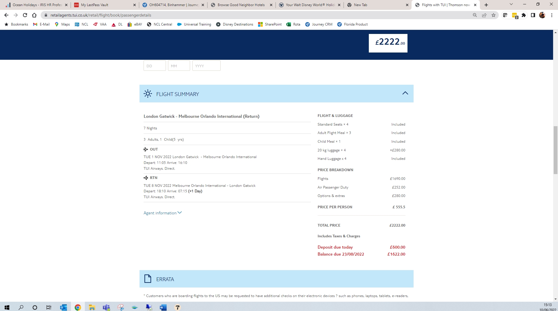Open Microsoft Teams from the taskbar
558x311 pixels.
(x=106, y=307)
